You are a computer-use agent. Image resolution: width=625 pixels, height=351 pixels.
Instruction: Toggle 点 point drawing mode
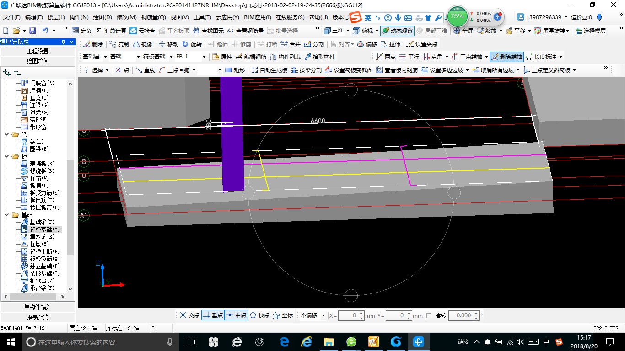pos(122,70)
